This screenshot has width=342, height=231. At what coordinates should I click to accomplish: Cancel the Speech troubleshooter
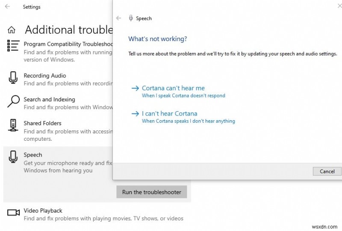(x=327, y=172)
